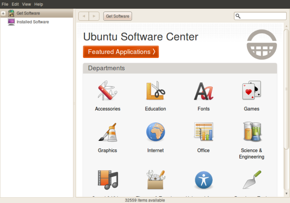Image resolution: width=290 pixels, height=203 pixels.
Task: Open the Internet globe icon
Action: pos(156,132)
